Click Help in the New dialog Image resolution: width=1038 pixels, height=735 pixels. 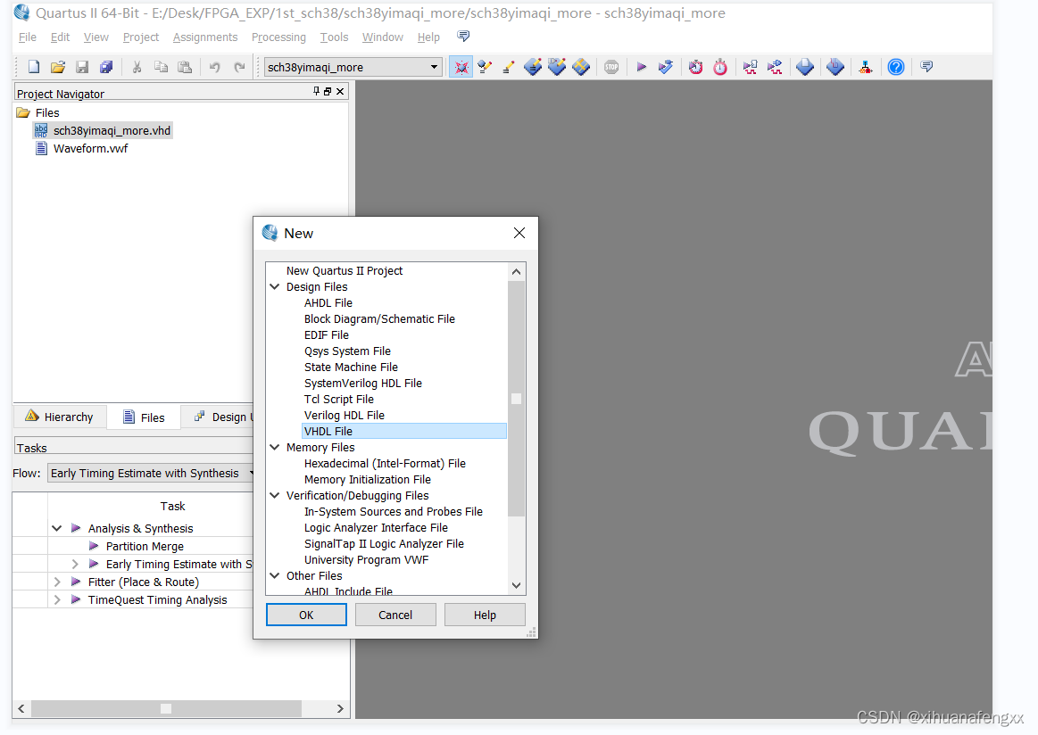tap(485, 615)
